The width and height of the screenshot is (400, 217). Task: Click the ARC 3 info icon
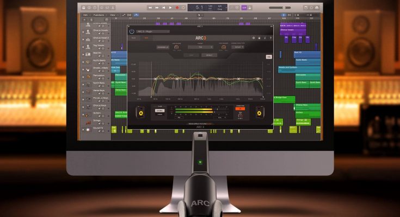click(x=266, y=38)
